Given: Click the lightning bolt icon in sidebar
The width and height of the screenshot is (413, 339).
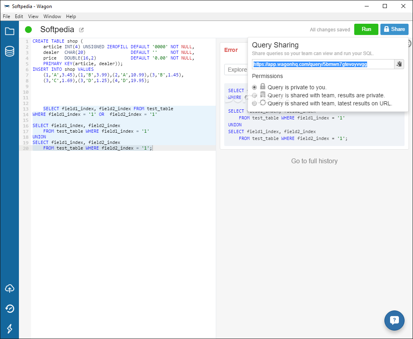Looking at the screenshot, I should coord(10,329).
